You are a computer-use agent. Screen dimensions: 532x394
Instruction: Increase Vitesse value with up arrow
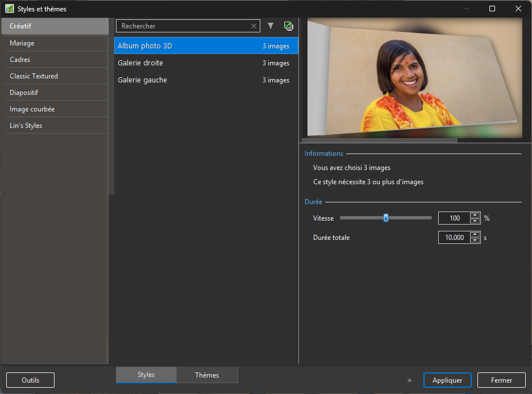[x=475, y=215]
